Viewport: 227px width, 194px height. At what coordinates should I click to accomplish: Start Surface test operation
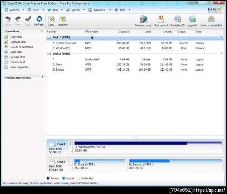click(18, 62)
